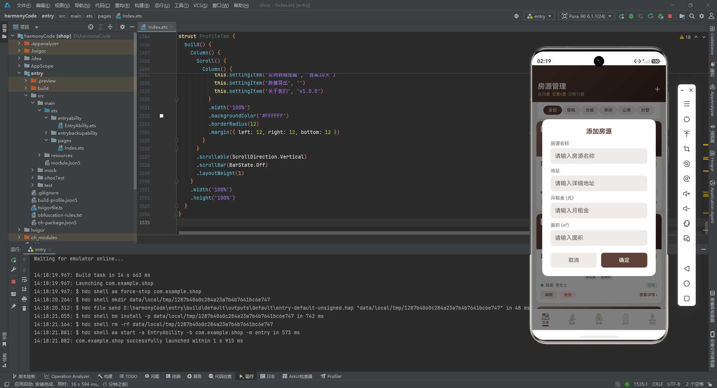Open the 构建(B) menu
Image resolution: width=717 pixels, height=388 pixels.
[x=142, y=5]
